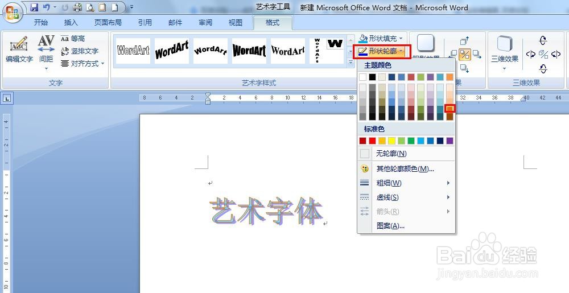
Task: Expand the 虚线 dashes submenu
Action: [x=406, y=197]
